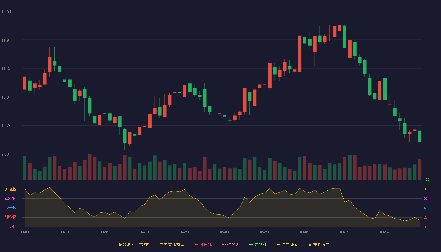Click the 出货区 zone label

coord(11,198)
